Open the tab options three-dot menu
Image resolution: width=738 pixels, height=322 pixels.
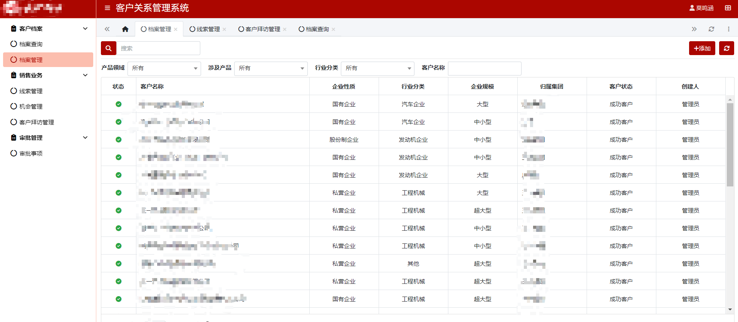(x=728, y=29)
